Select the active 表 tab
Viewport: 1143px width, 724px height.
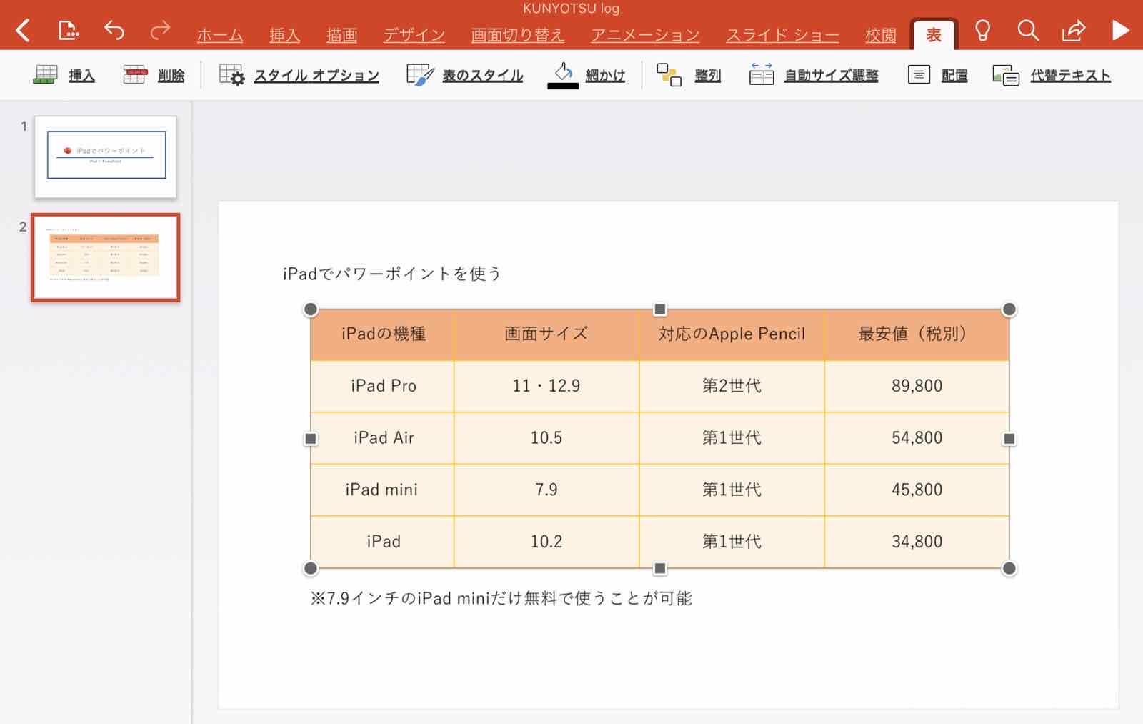[x=934, y=35]
